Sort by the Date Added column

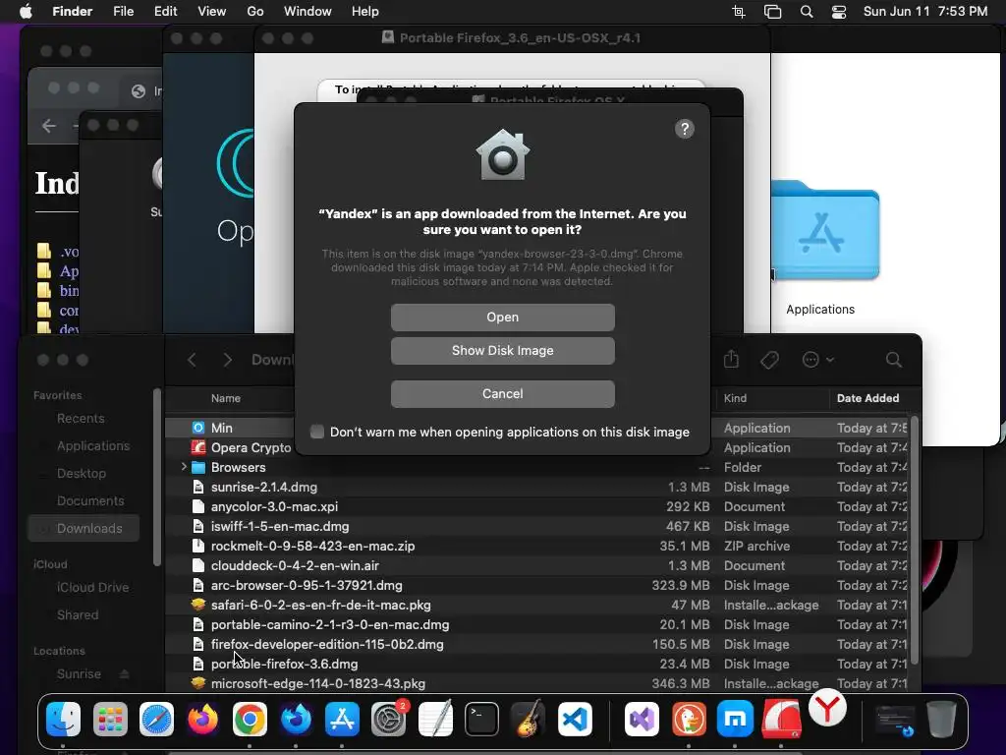click(x=868, y=398)
